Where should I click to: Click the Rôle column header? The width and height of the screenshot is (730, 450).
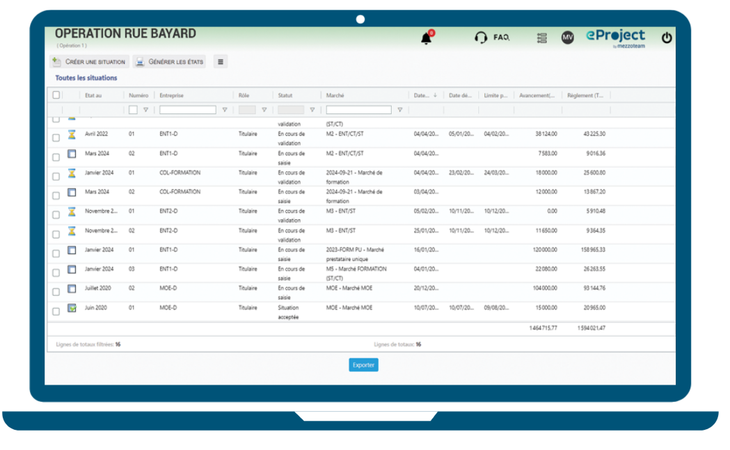244,95
